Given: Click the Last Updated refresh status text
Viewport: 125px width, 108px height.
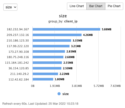Looking at the screenshot, I should tap(40, 104).
